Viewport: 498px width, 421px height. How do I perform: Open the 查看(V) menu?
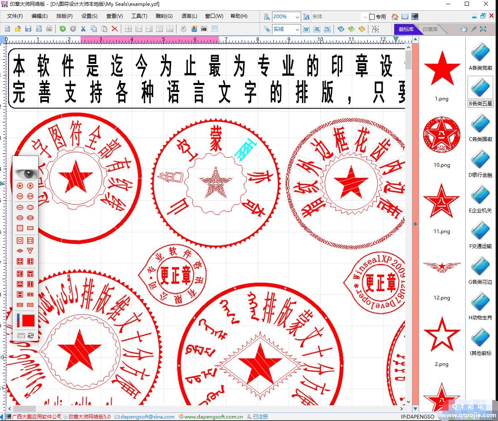tap(114, 16)
